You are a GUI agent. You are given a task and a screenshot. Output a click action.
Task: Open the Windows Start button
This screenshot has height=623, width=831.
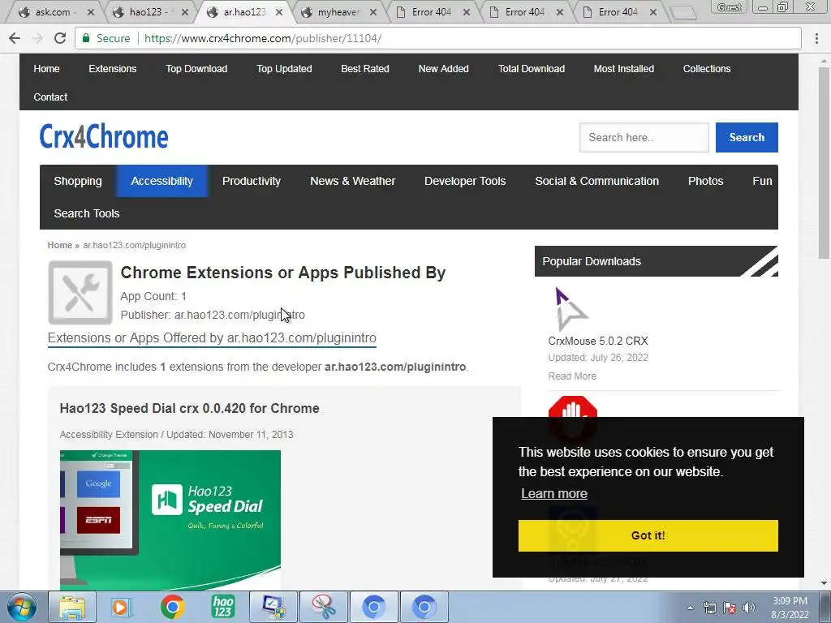pyautogui.click(x=21, y=607)
